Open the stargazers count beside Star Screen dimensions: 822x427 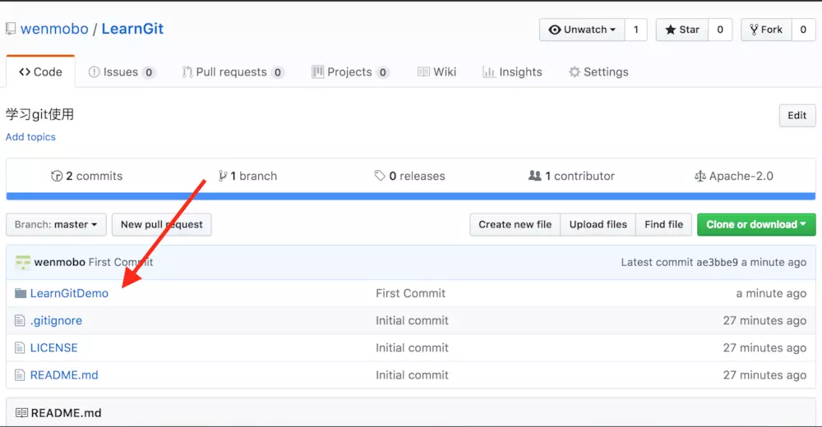(720, 30)
